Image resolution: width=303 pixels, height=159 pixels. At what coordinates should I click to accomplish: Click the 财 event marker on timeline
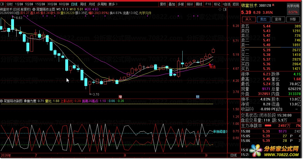pos(198,97)
